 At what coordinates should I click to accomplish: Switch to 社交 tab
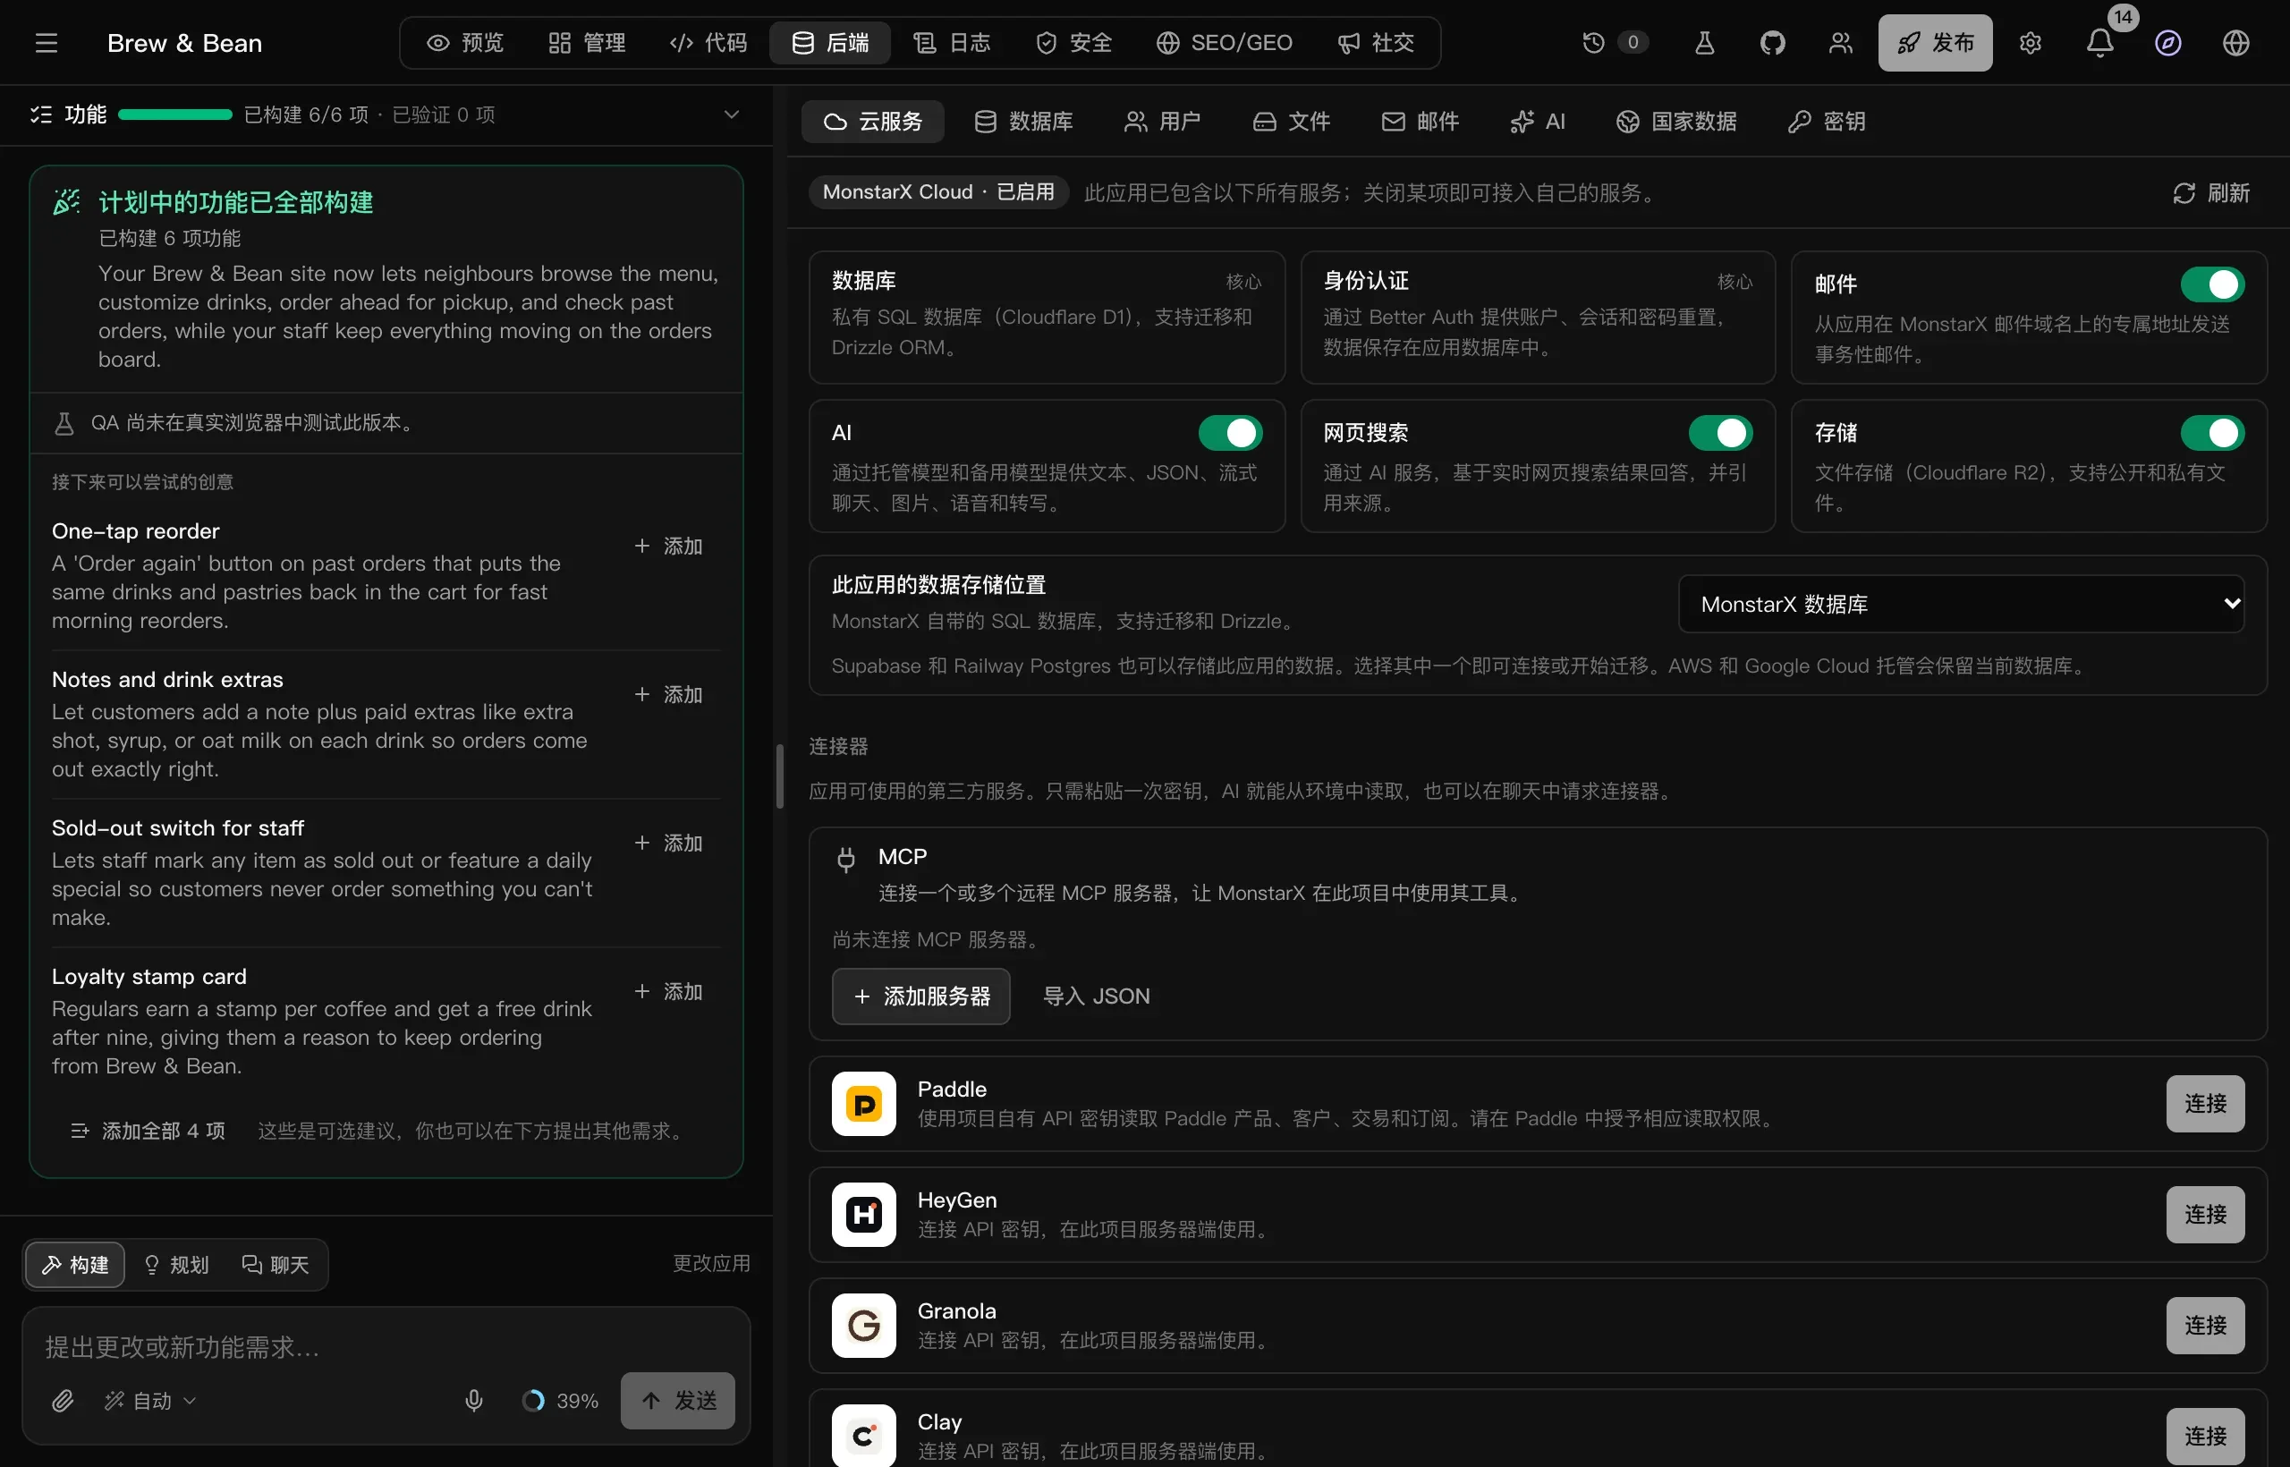pyautogui.click(x=1376, y=43)
